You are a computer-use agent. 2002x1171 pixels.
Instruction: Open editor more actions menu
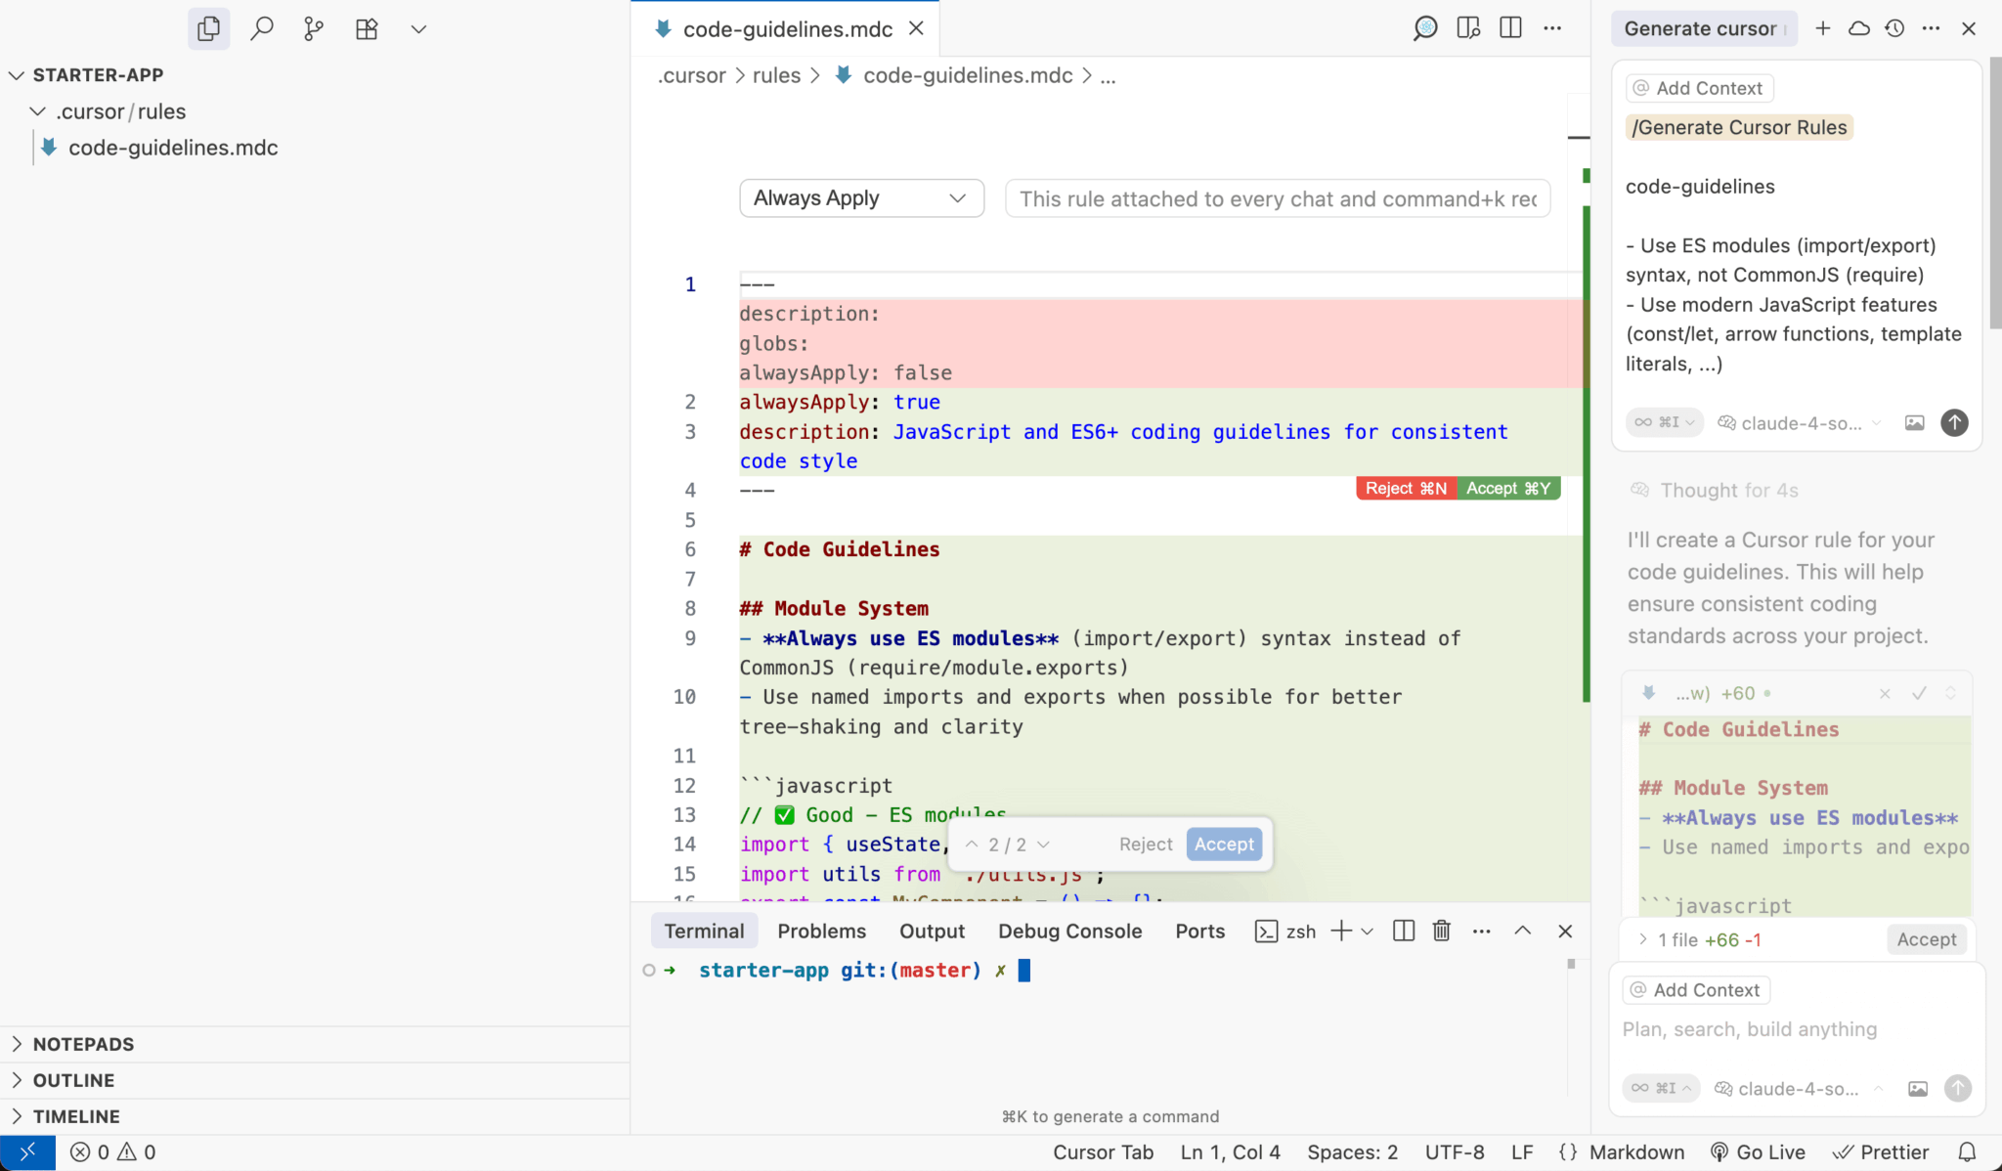click(x=1552, y=28)
